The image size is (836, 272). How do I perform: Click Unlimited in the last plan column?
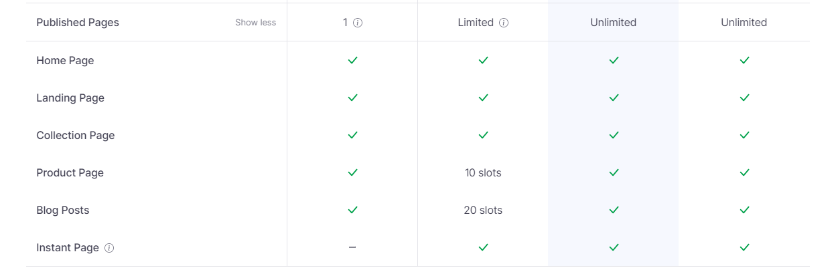[744, 23]
